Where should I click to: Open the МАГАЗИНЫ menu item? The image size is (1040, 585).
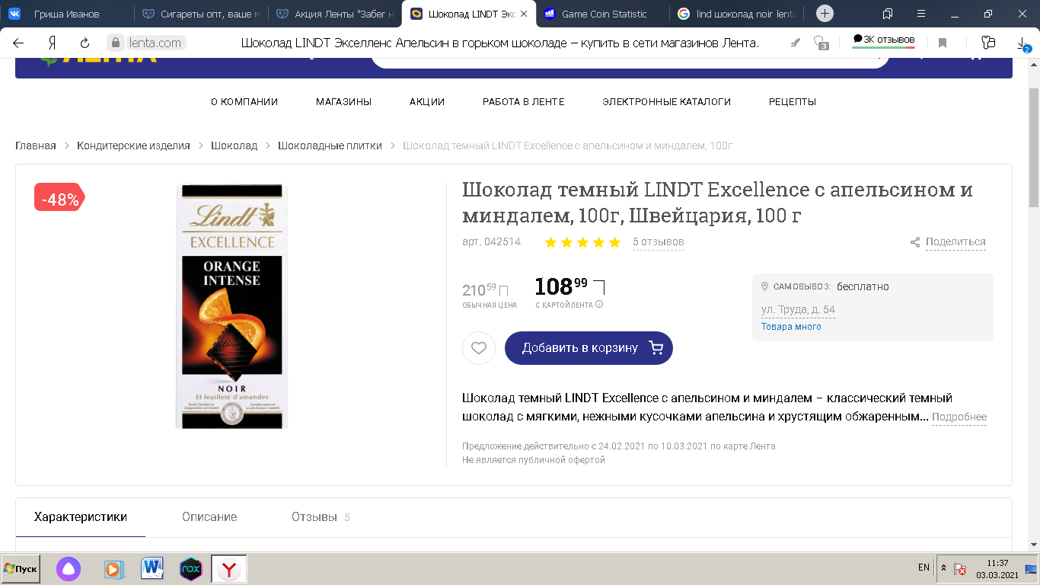click(x=344, y=102)
